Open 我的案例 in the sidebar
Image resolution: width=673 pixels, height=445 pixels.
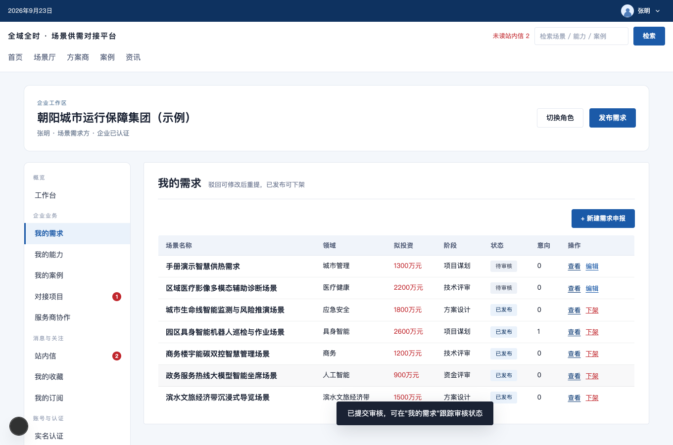(x=77, y=275)
